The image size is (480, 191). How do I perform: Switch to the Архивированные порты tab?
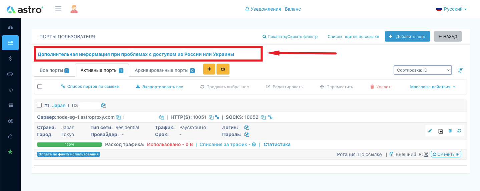pos(164,71)
